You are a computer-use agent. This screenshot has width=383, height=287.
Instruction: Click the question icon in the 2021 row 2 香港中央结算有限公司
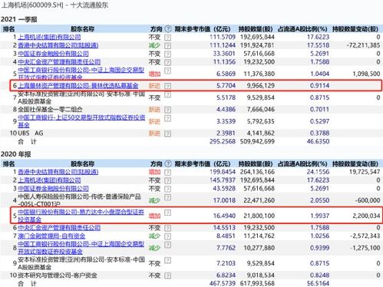point(167,46)
